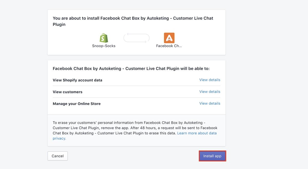The width and height of the screenshot is (308, 169).
Task: Click the word "privacy." ending the link
Action: click(x=59, y=138)
